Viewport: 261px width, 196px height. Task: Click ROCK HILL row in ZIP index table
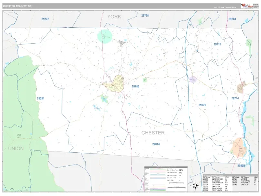click(245, 183)
